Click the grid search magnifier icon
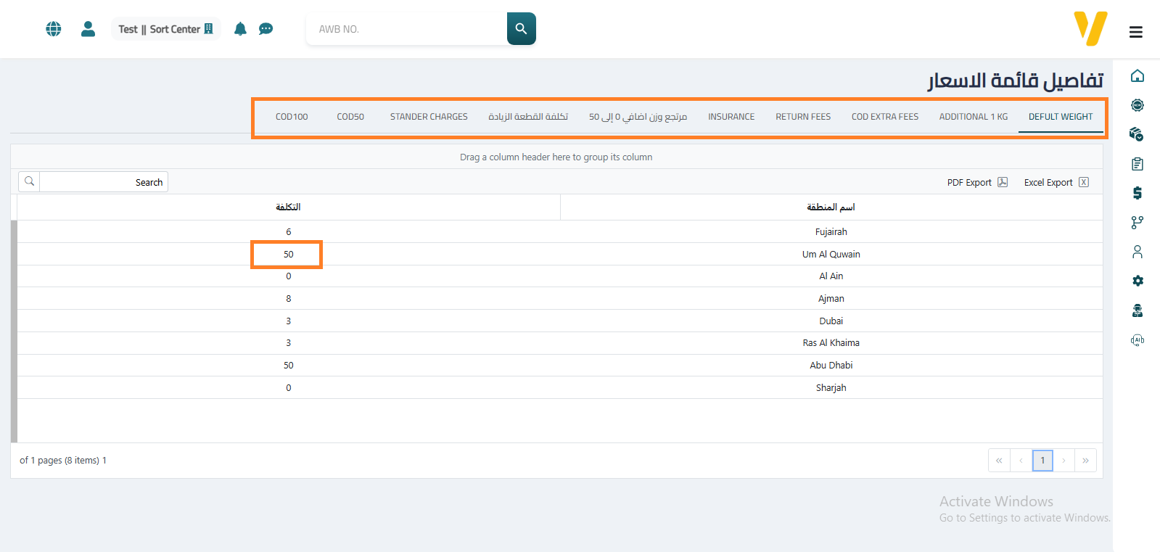The height and width of the screenshot is (552, 1160). pos(29,181)
